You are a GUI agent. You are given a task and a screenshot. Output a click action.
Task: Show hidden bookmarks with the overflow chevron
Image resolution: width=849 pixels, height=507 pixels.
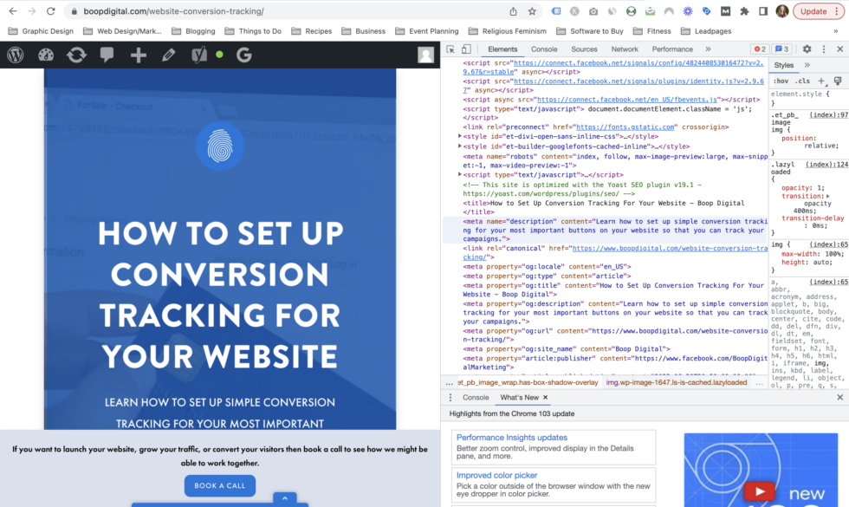[835, 31]
